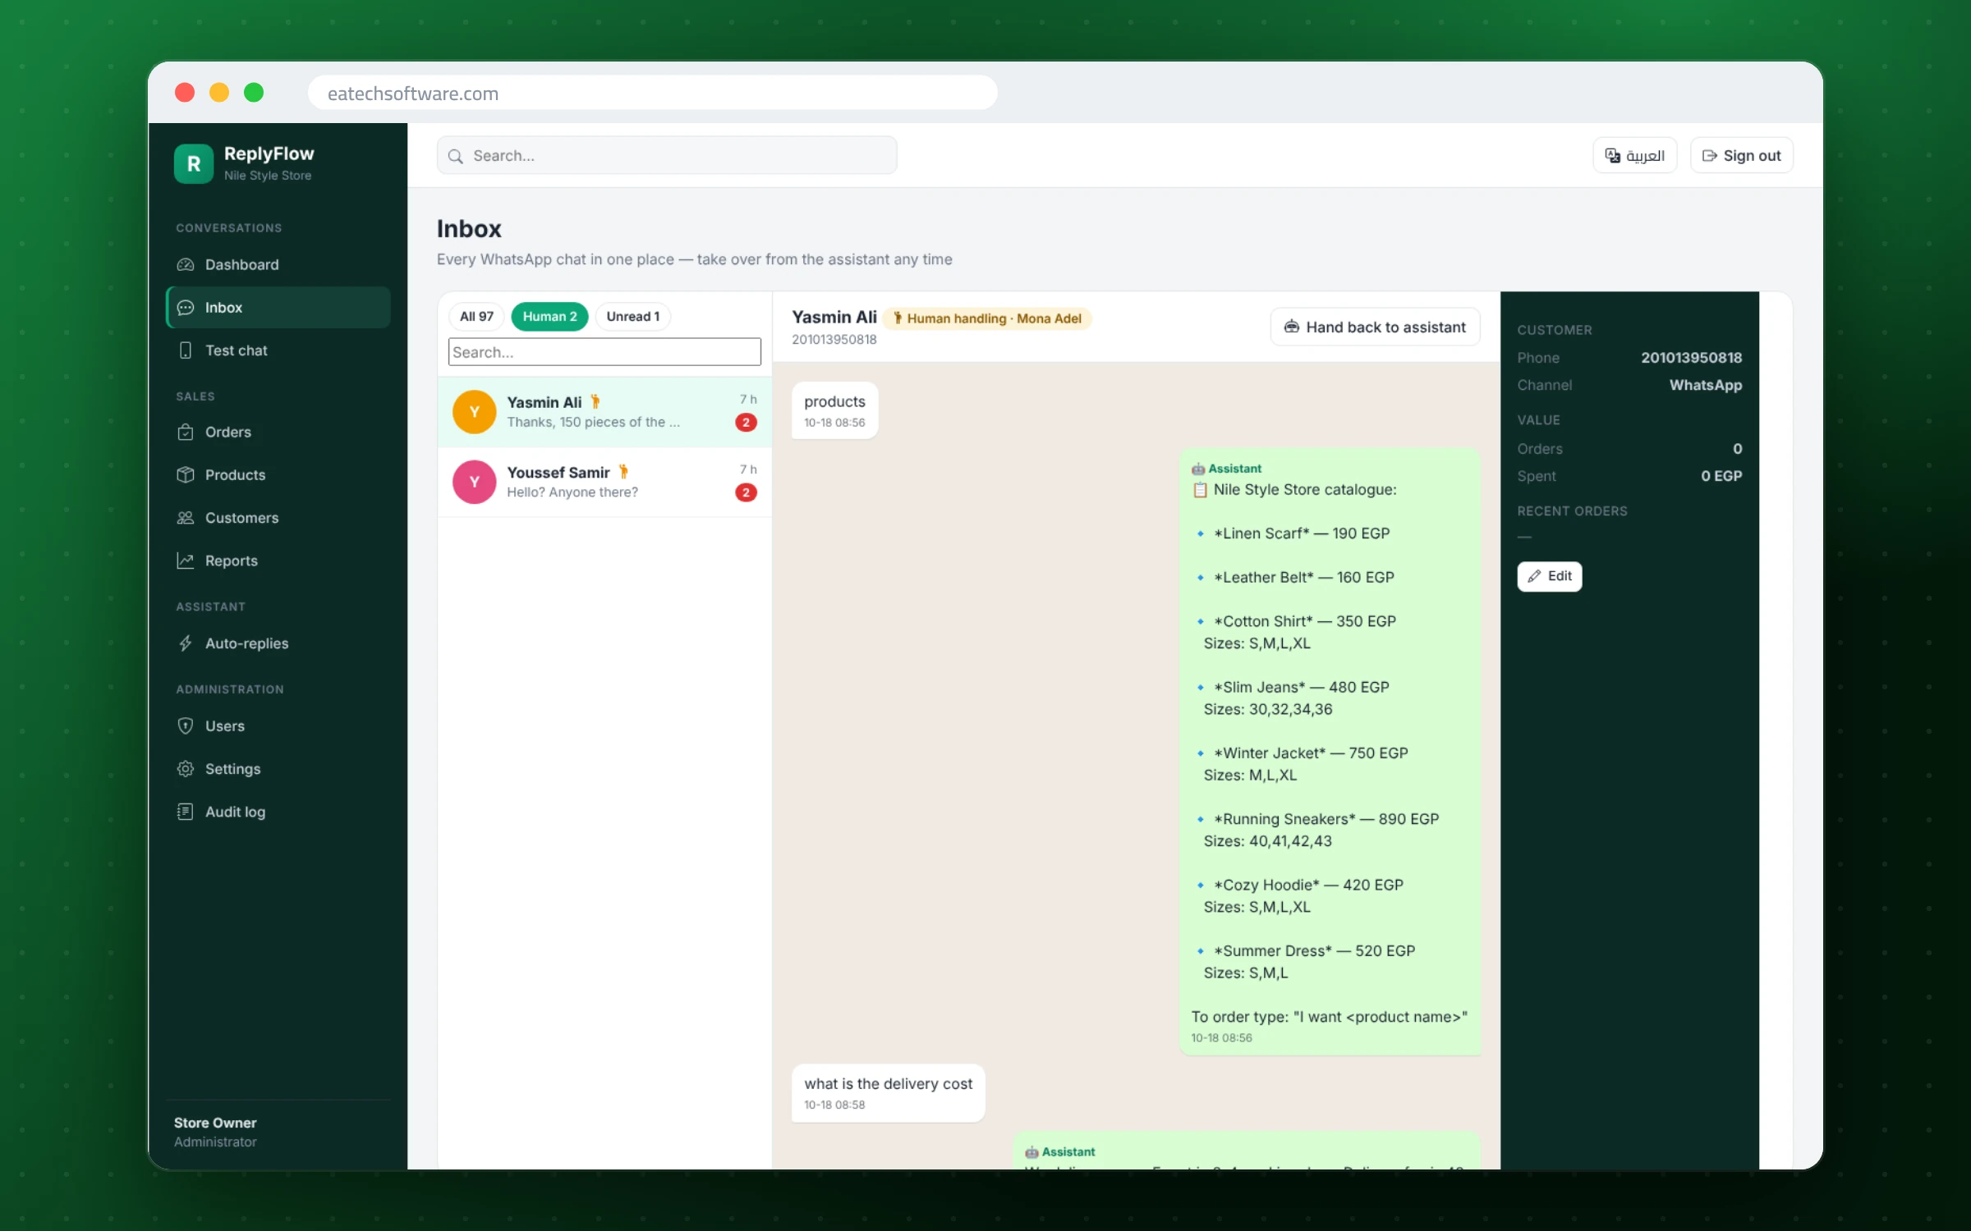Click the translate icon beside العربية
The width and height of the screenshot is (1971, 1231).
1613,156
